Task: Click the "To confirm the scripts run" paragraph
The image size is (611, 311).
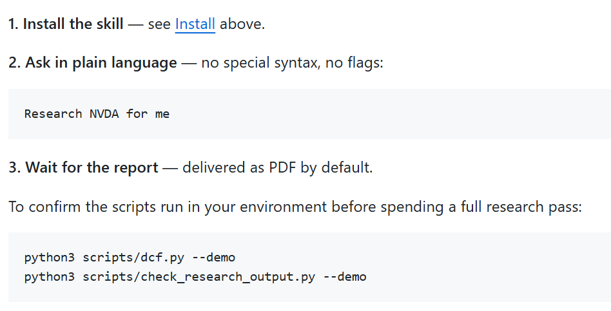Action: pyautogui.click(x=295, y=207)
